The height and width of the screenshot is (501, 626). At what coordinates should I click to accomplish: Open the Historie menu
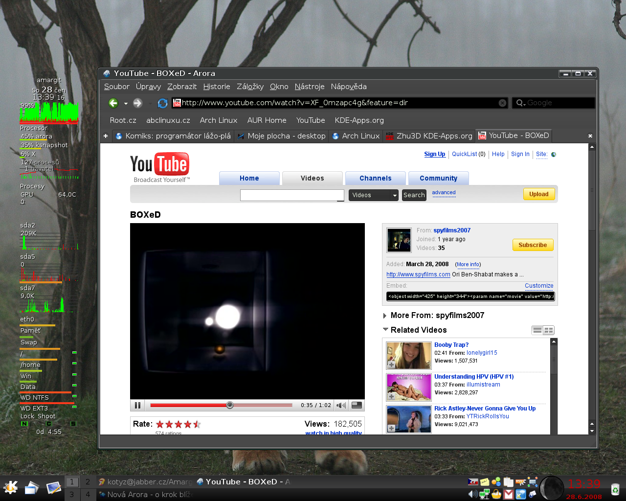tap(217, 87)
